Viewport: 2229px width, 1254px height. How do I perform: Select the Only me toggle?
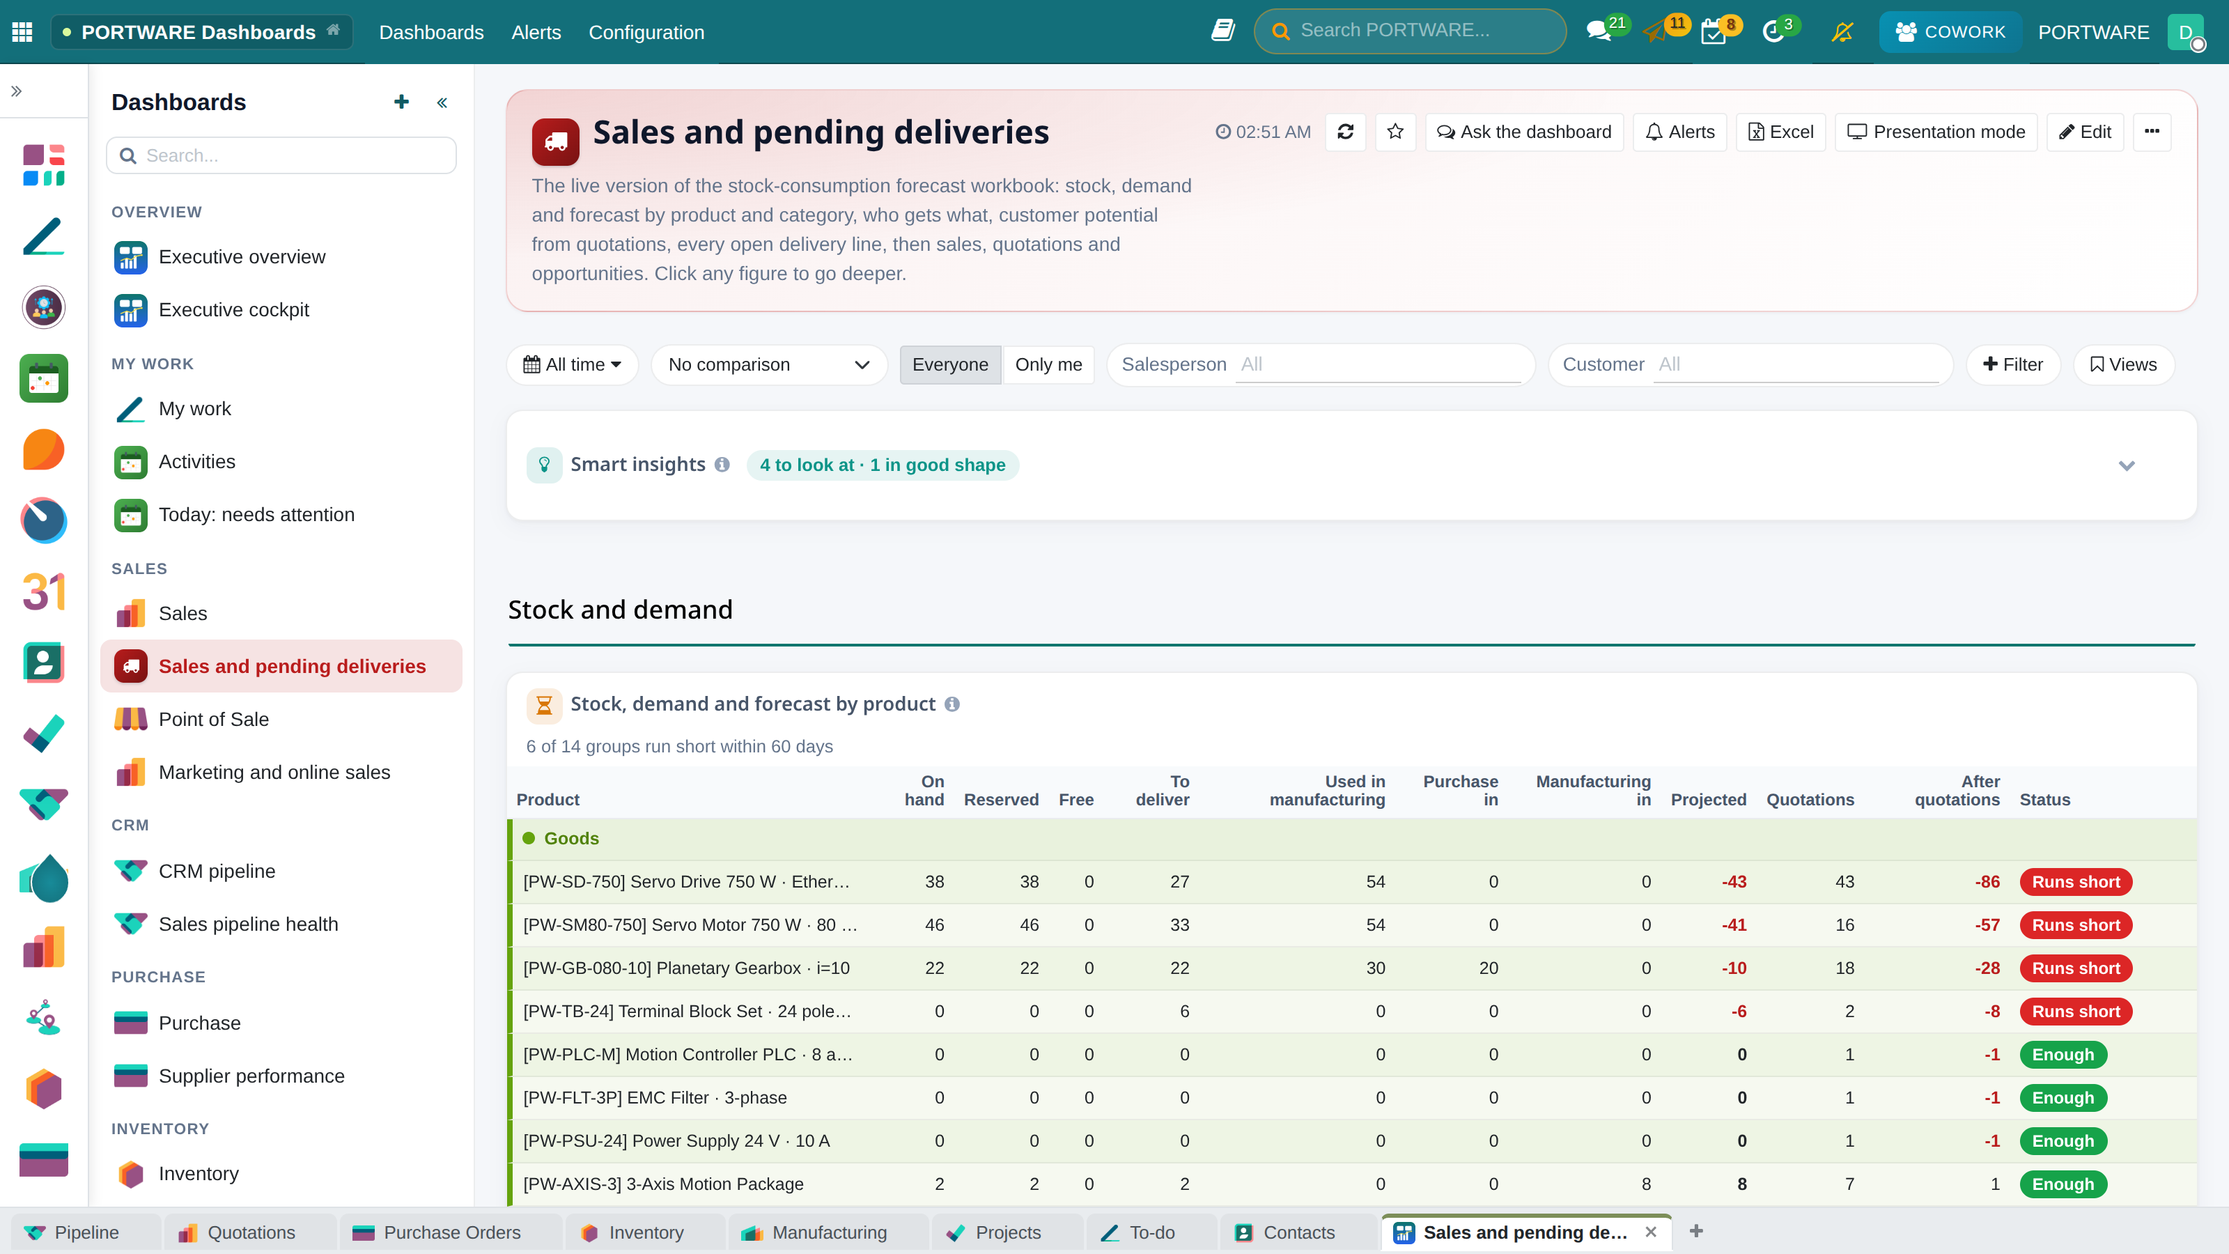[x=1048, y=364]
